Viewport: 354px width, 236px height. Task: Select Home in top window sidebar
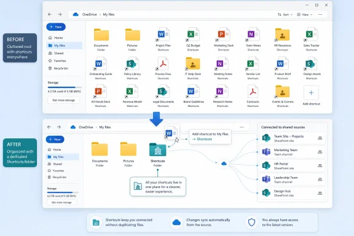coord(64,37)
